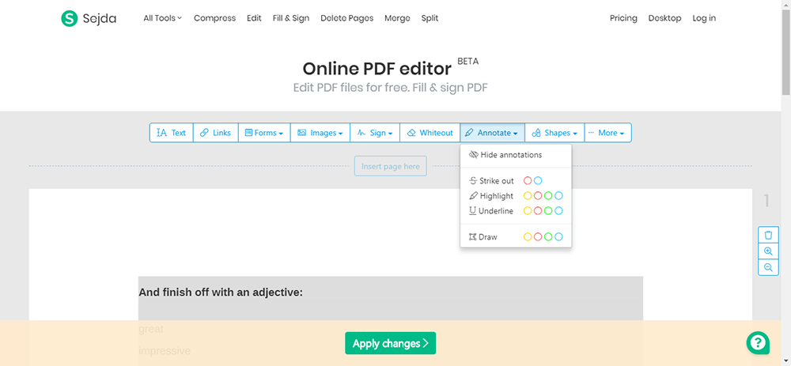This screenshot has width=791, height=366.
Task: Click Insert page here button
Action: click(x=391, y=166)
